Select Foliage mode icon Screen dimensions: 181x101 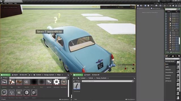pos(176,56)
